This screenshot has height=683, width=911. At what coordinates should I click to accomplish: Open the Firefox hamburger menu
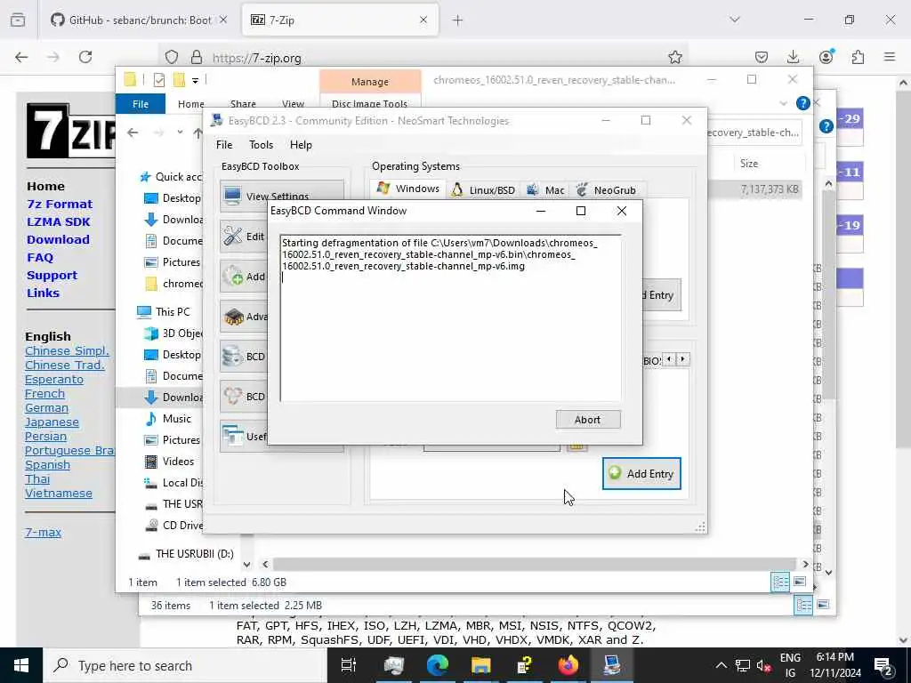(890, 57)
